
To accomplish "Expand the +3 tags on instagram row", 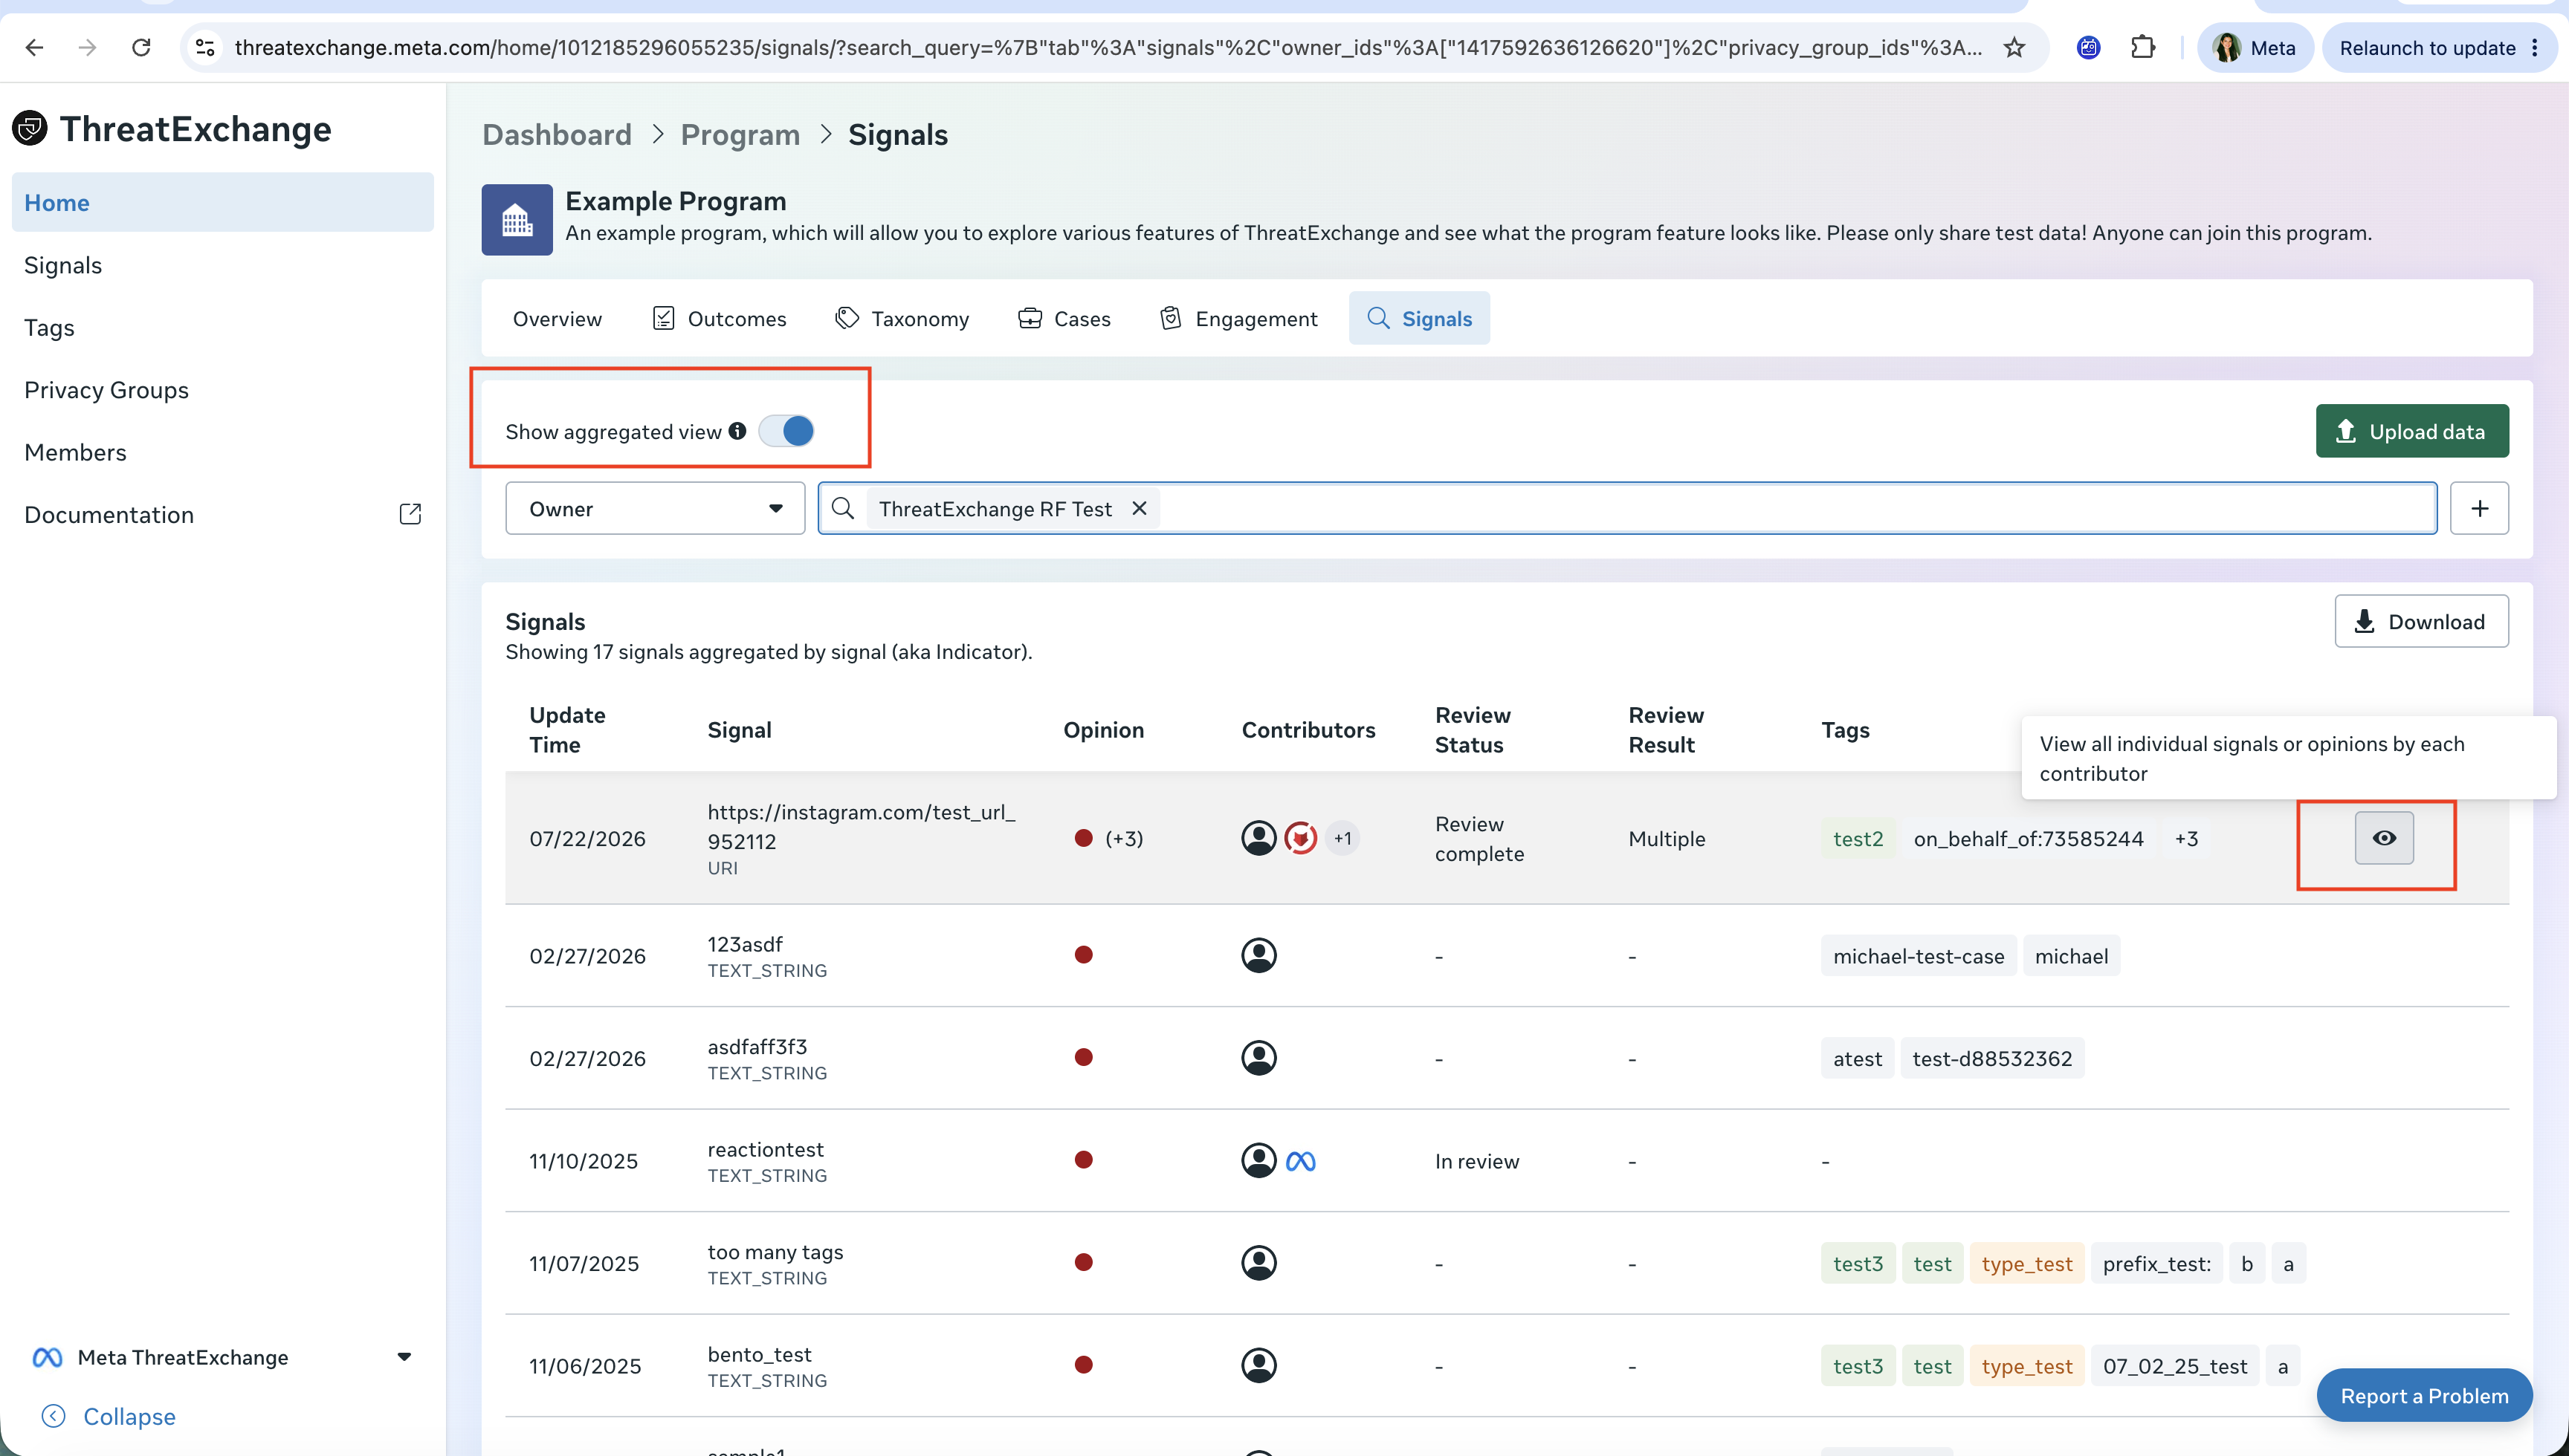I will (x=2187, y=838).
